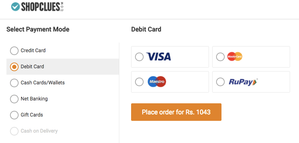Choose the VISA card logo
Image resolution: width=299 pixels, height=143 pixels.
159,57
